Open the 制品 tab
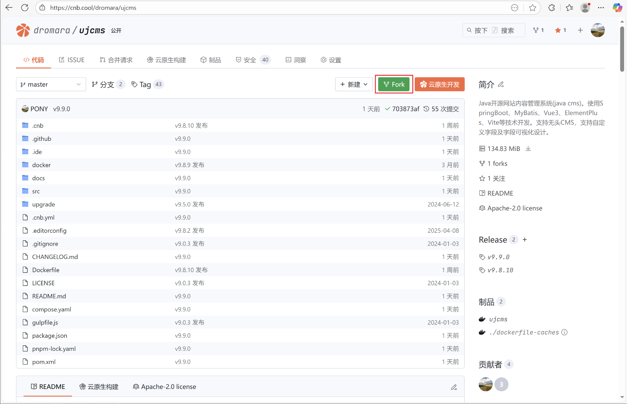Screen dimensions: 627x404 tap(211, 60)
